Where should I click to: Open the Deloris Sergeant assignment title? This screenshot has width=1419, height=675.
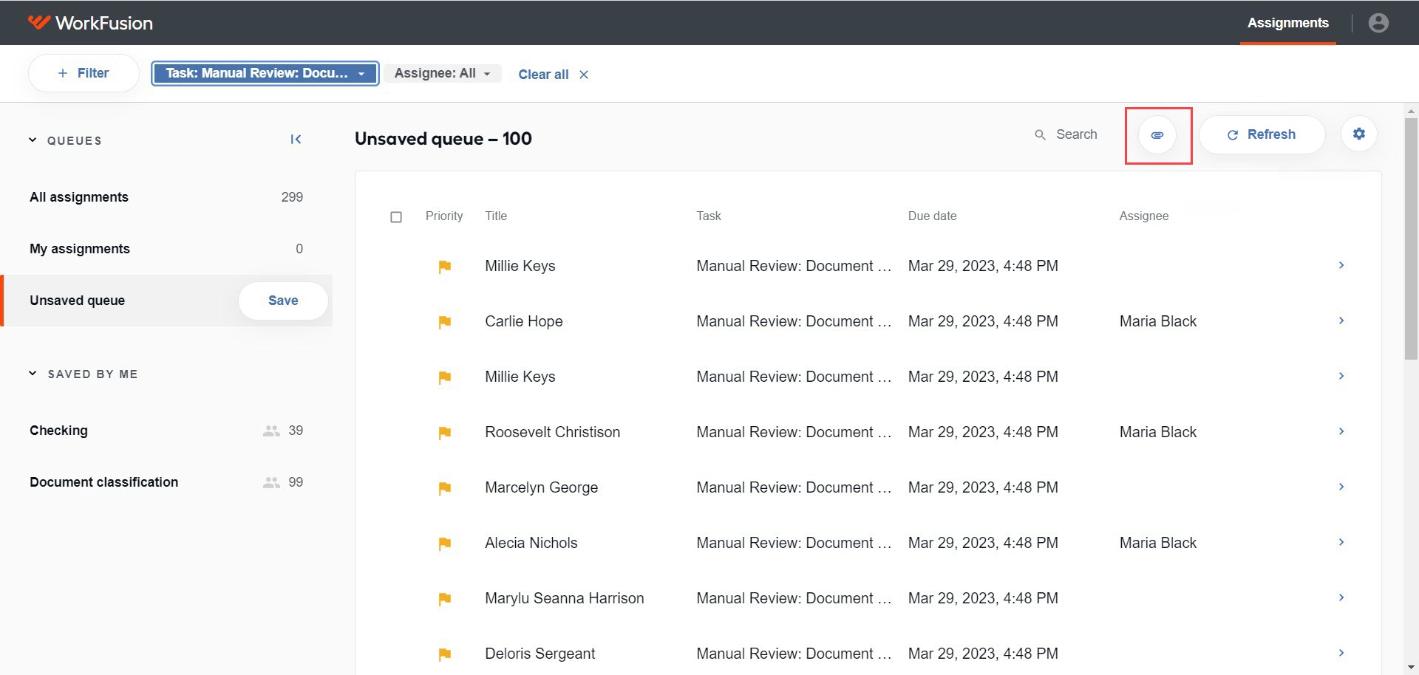pos(540,654)
